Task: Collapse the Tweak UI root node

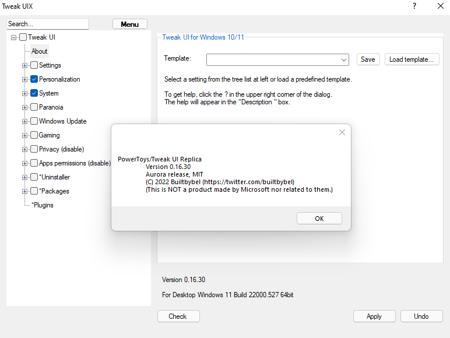Action: [13, 37]
